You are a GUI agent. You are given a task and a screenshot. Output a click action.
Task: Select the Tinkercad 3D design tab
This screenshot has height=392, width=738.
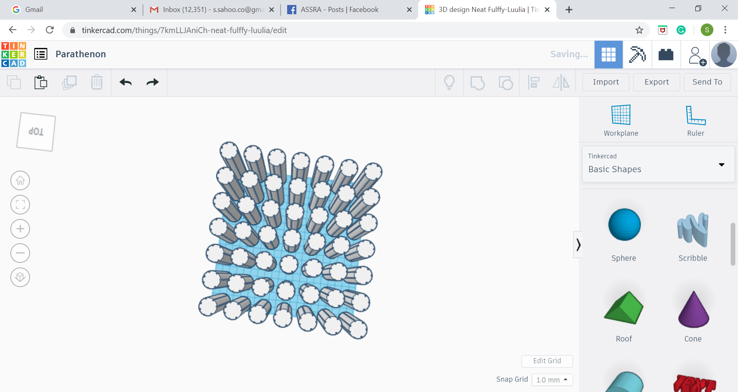pyautogui.click(x=487, y=10)
